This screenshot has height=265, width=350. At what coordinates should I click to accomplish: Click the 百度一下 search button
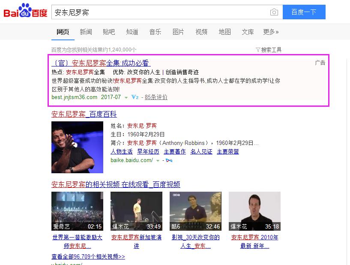[x=304, y=12]
